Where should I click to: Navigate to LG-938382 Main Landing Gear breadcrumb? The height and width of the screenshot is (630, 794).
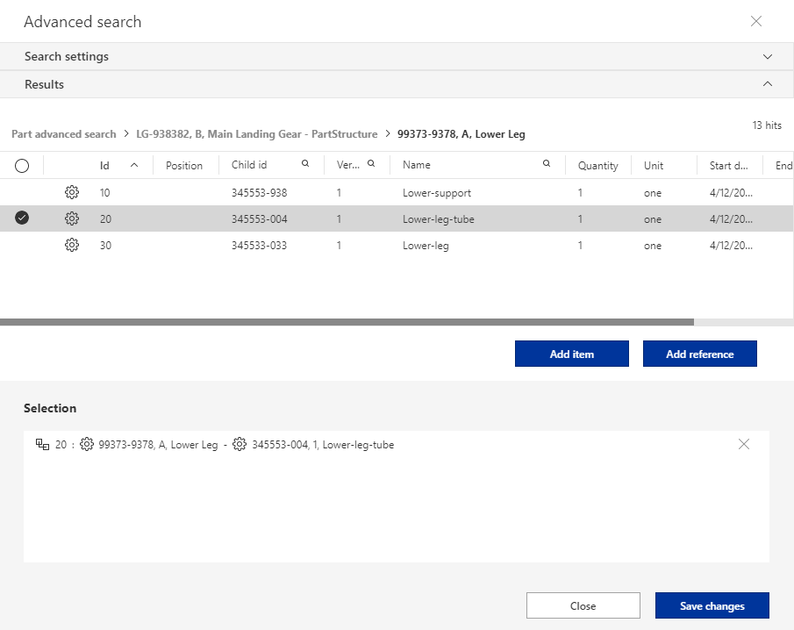pyautogui.click(x=254, y=133)
